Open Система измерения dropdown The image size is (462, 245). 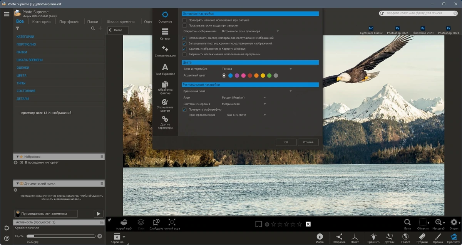tap(244, 104)
